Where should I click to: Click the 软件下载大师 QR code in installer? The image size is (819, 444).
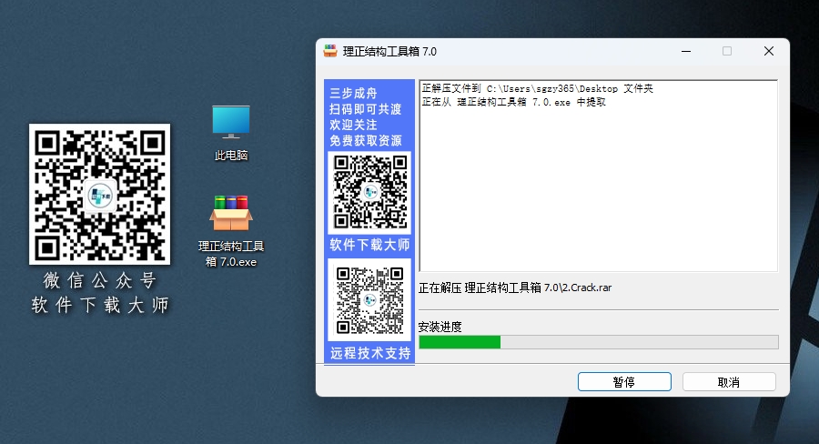point(369,192)
